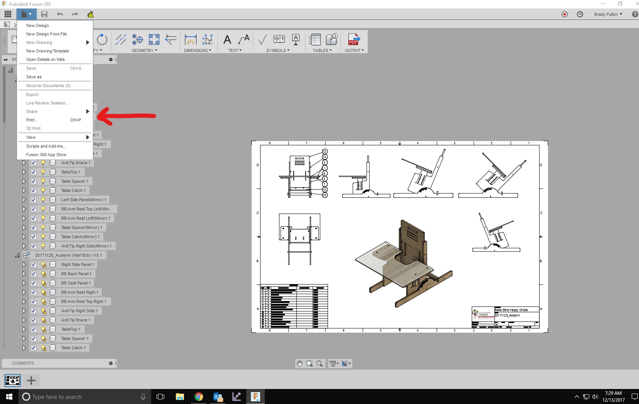
Task: Open the Output PDF export icon
Action: (353, 40)
